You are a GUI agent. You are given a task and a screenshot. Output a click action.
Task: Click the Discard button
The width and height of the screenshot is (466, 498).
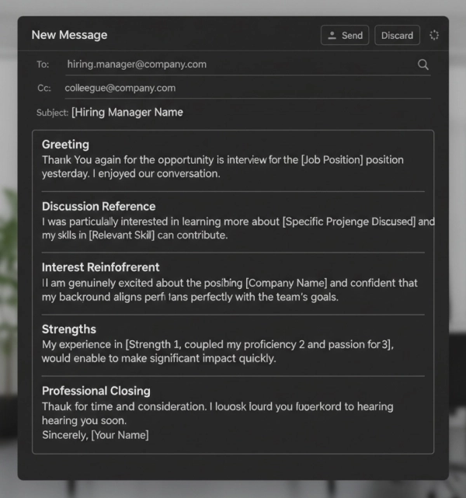click(x=397, y=35)
